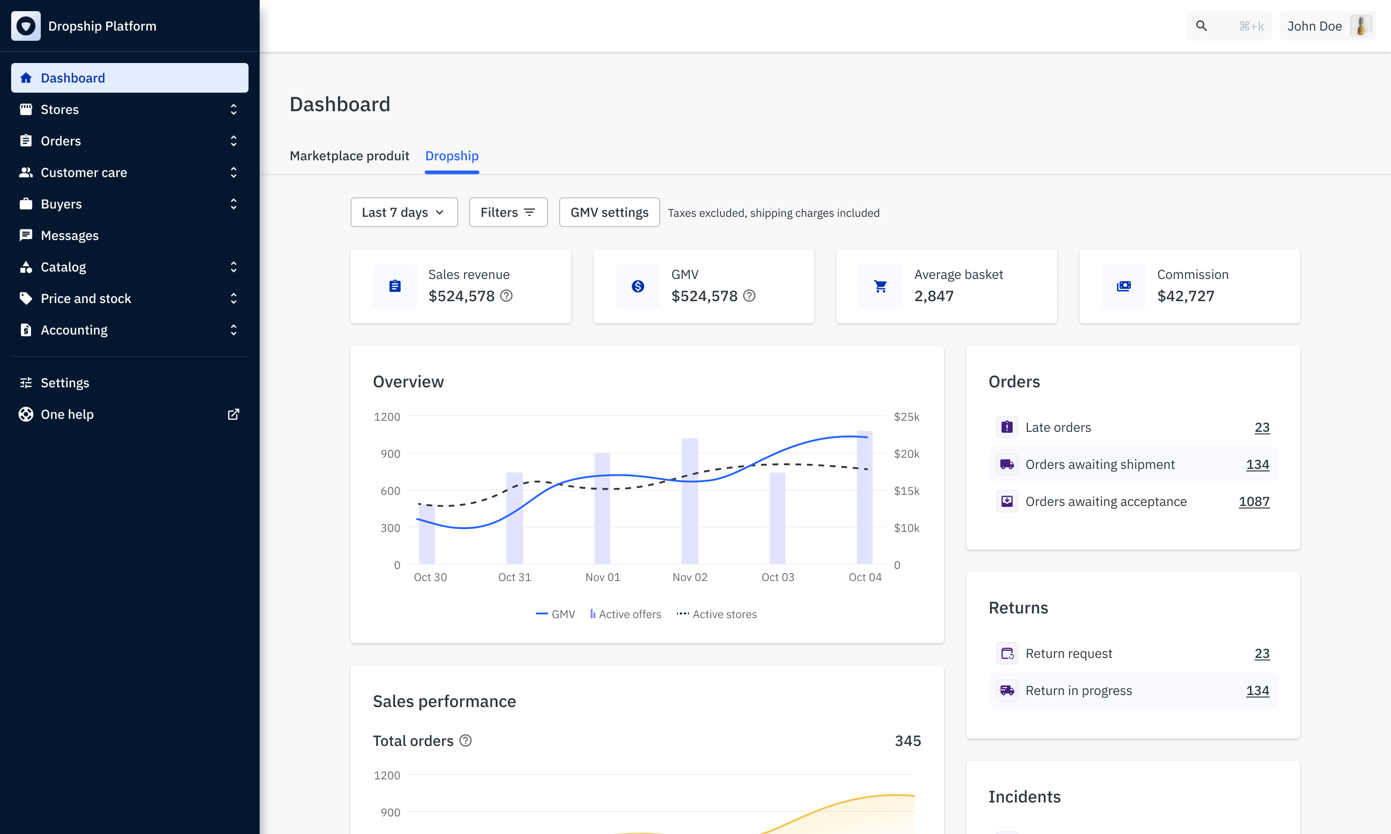1391x834 pixels.
Task: Expand the Stores menu chevron
Action: (233, 109)
